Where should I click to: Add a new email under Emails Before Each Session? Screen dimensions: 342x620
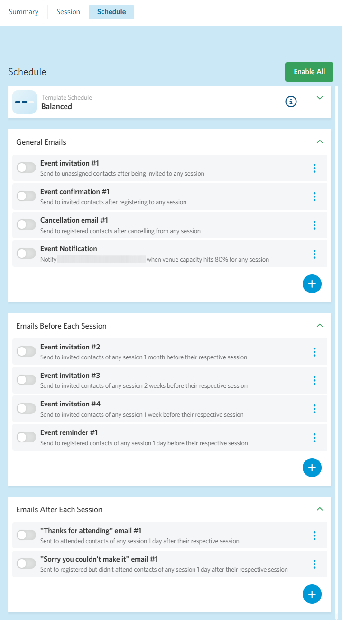(x=312, y=468)
